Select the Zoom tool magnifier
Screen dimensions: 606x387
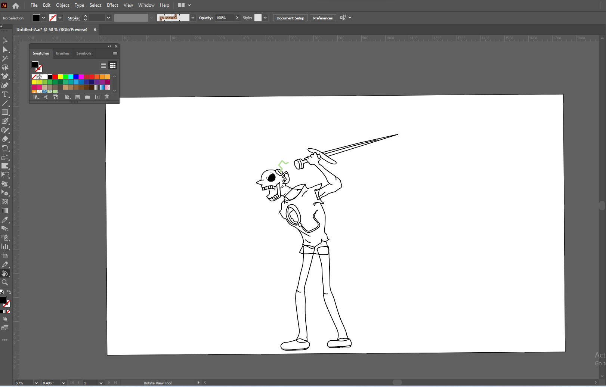[5, 282]
